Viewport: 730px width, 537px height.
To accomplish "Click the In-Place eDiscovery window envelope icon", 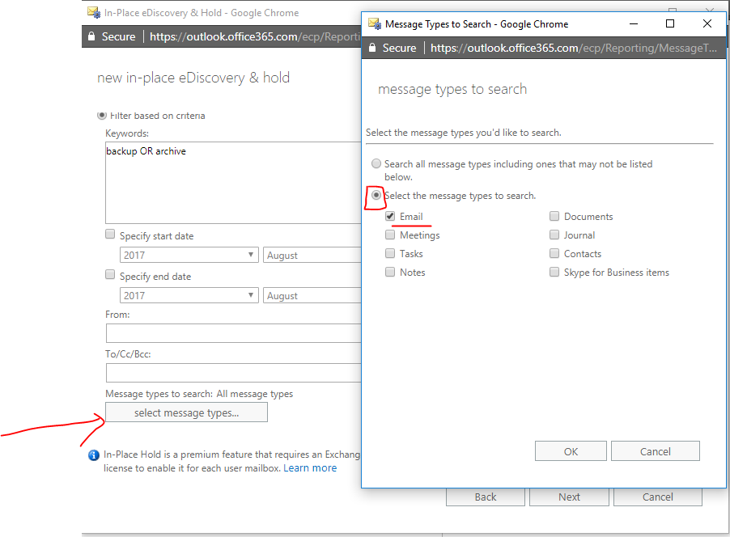I will [94, 13].
